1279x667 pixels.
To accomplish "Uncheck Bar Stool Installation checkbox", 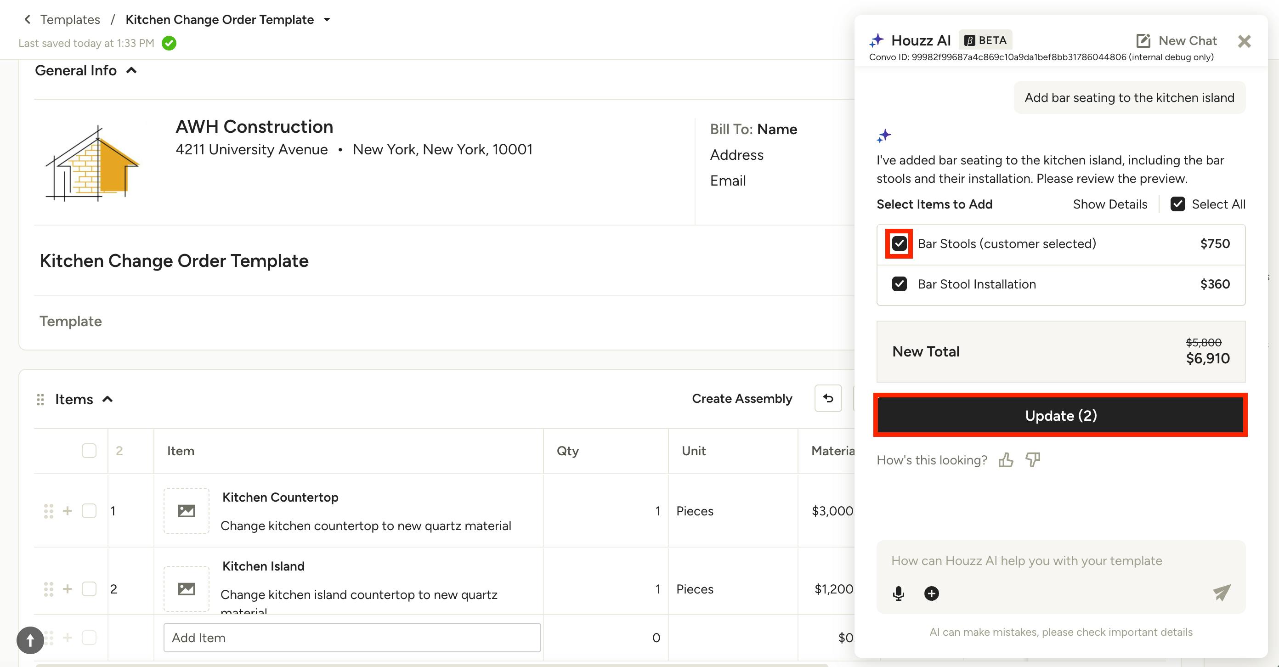I will tap(899, 284).
